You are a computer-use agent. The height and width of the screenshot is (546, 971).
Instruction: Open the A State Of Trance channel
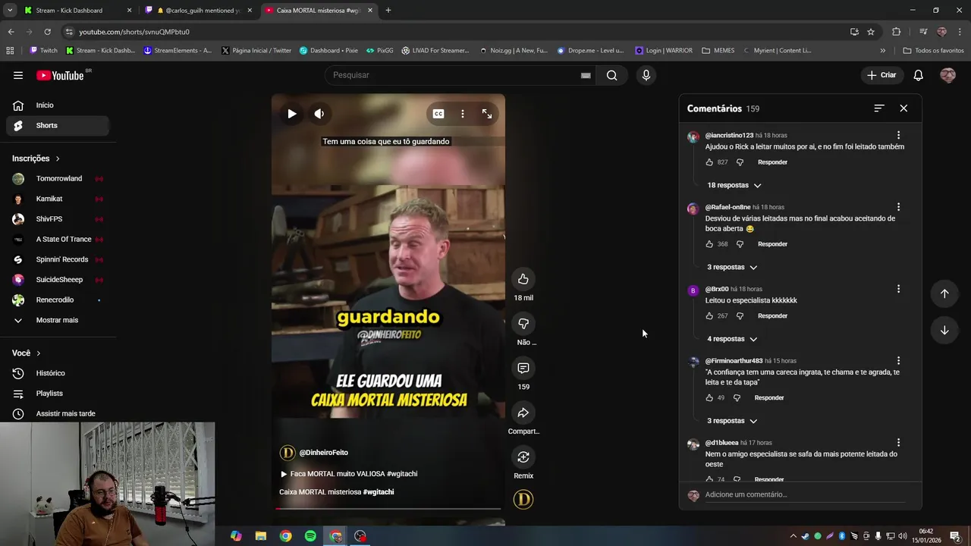(x=58, y=240)
